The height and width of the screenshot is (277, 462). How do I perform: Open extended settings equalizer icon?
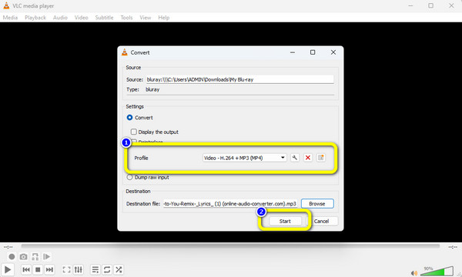pyautogui.click(x=79, y=269)
